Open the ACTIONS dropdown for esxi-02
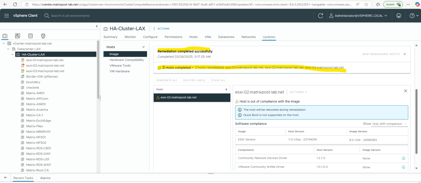This screenshot has height=183, width=421. (x=298, y=92)
